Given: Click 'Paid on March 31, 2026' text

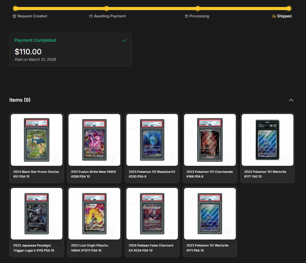Looking at the screenshot, I should point(35,60).
